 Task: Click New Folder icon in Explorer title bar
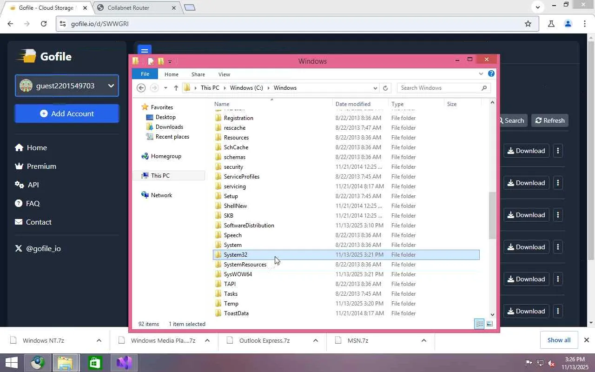(x=161, y=61)
